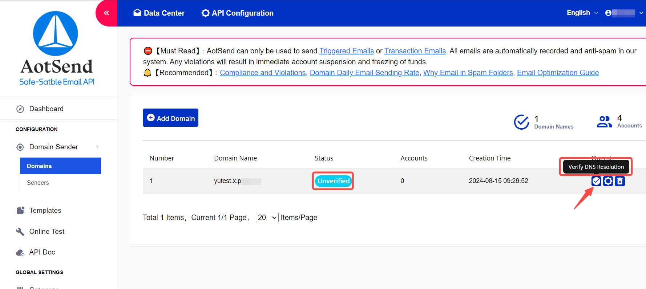
Task: Follow the Triggered Emails link
Action: click(347, 51)
